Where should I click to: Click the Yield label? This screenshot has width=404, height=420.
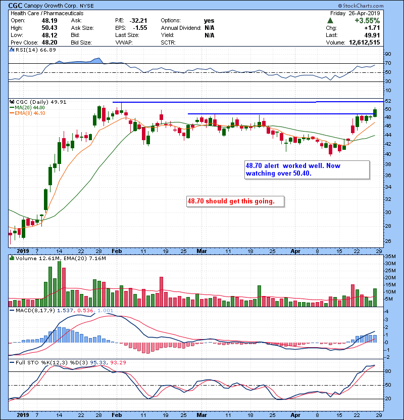coord(168,35)
